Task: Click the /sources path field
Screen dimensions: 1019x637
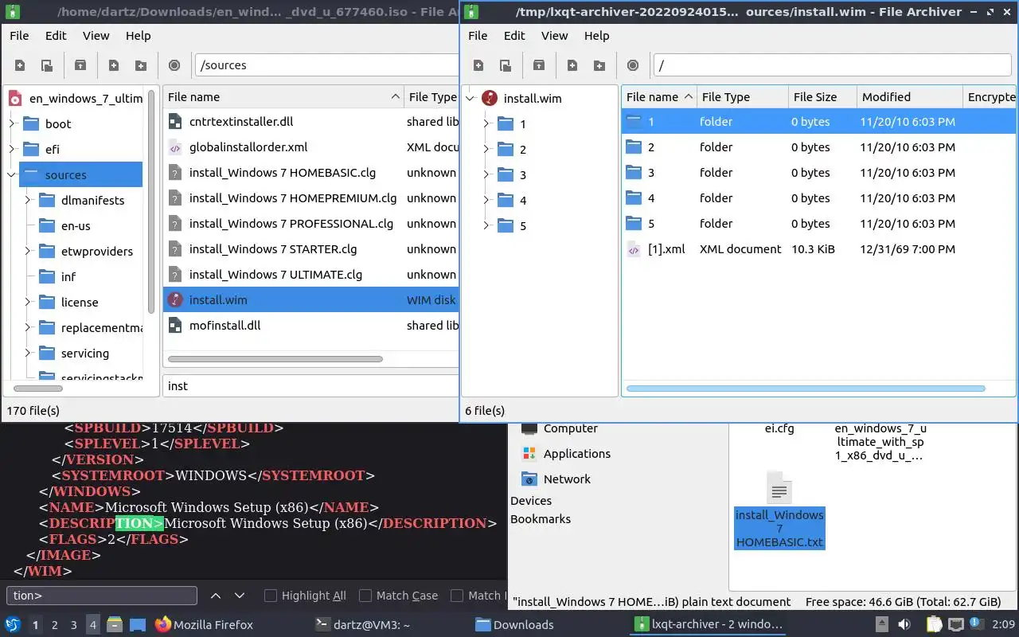Action: click(326, 65)
